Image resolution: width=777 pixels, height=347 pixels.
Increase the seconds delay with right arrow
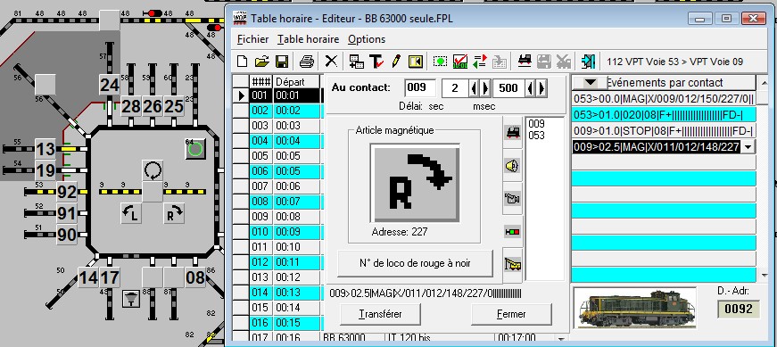485,88
